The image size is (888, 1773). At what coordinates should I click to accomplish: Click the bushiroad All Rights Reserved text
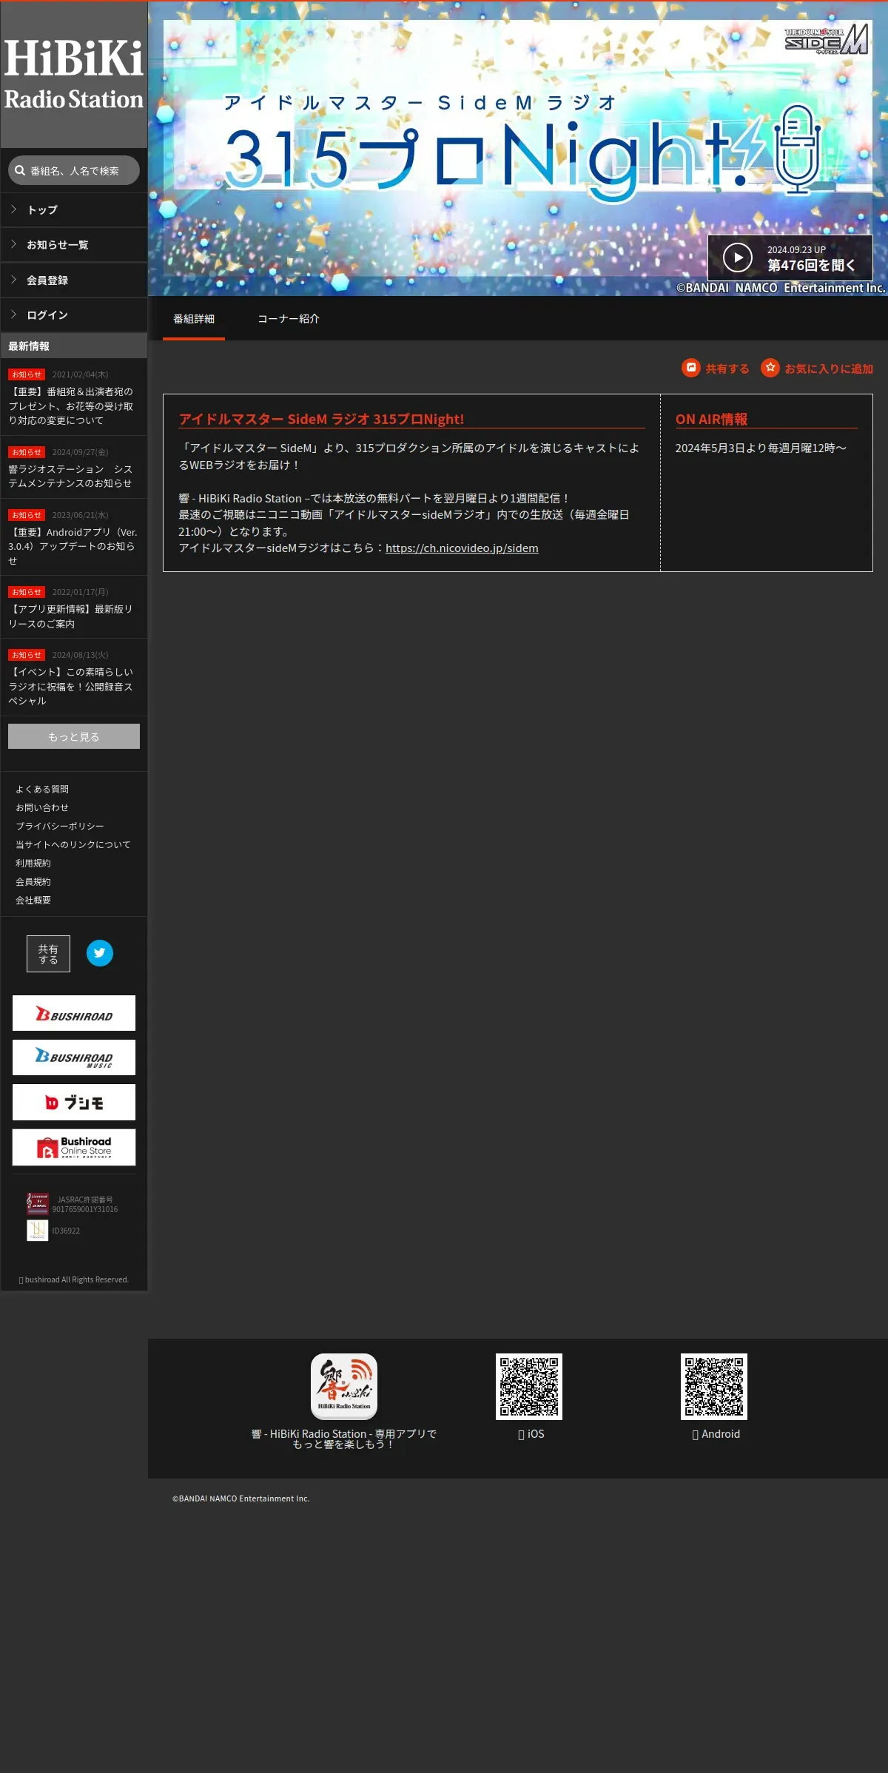74,1279
